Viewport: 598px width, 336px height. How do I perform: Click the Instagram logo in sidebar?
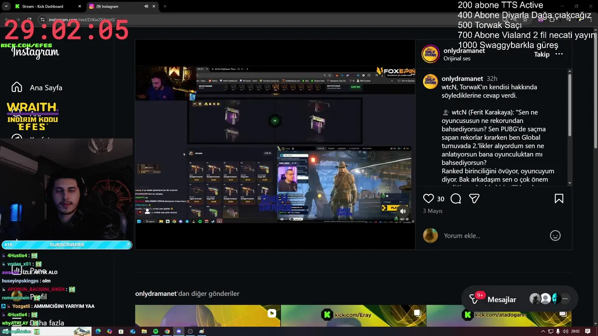click(x=36, y=52)
